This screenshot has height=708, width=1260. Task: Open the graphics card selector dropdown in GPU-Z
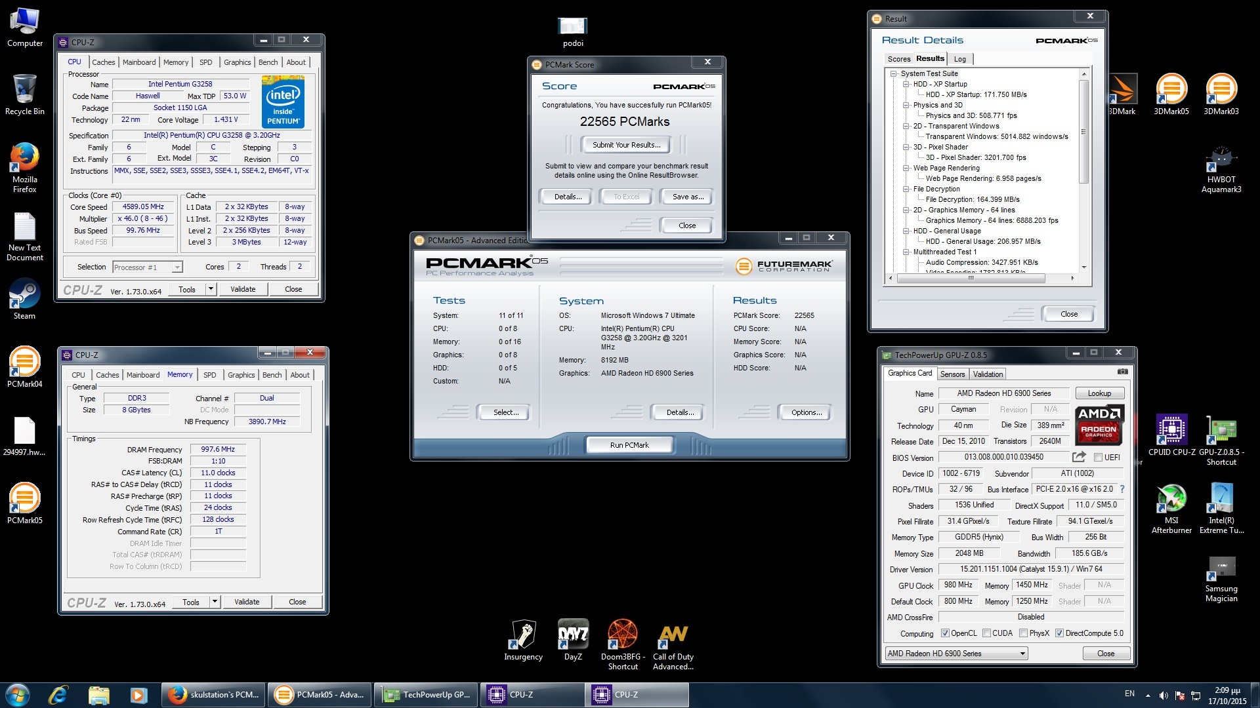click(956, 654)
